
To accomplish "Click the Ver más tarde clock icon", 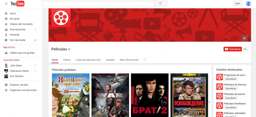I will (6, 40).
